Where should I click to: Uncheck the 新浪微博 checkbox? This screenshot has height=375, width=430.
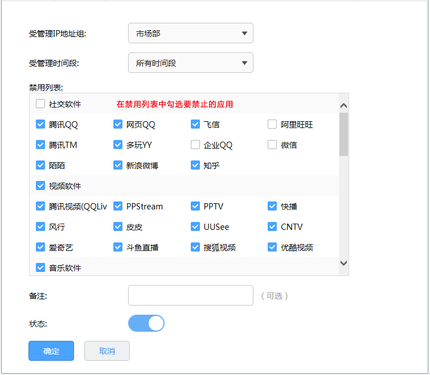click(x=118, y=165)
